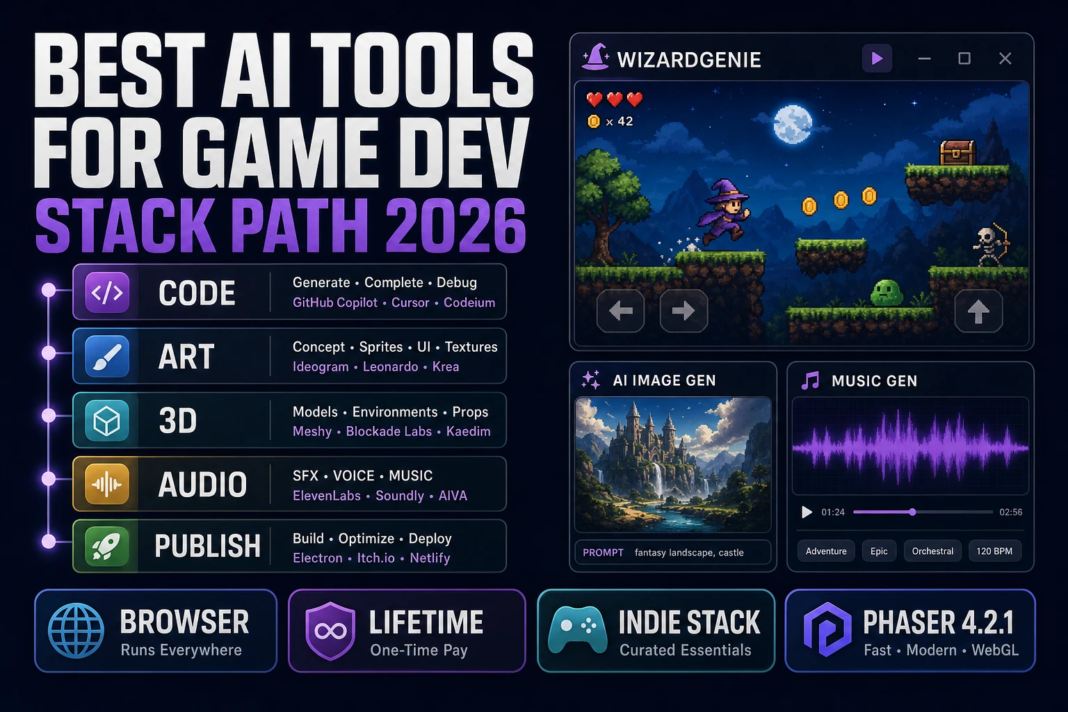The height and width of the screenshot is (712, 1068).
Task: Click the music playback progress slider handle
Action: (x=912, y=512)
